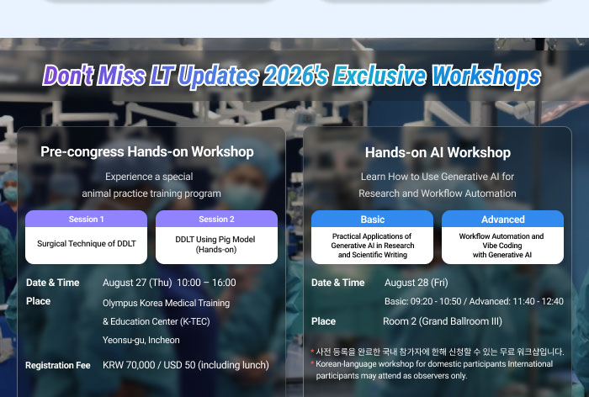The height and width of the screenshot is (397, 589).
Task: Click 'Olympus Korea Medical Training' place text
Action: [166, 303]
